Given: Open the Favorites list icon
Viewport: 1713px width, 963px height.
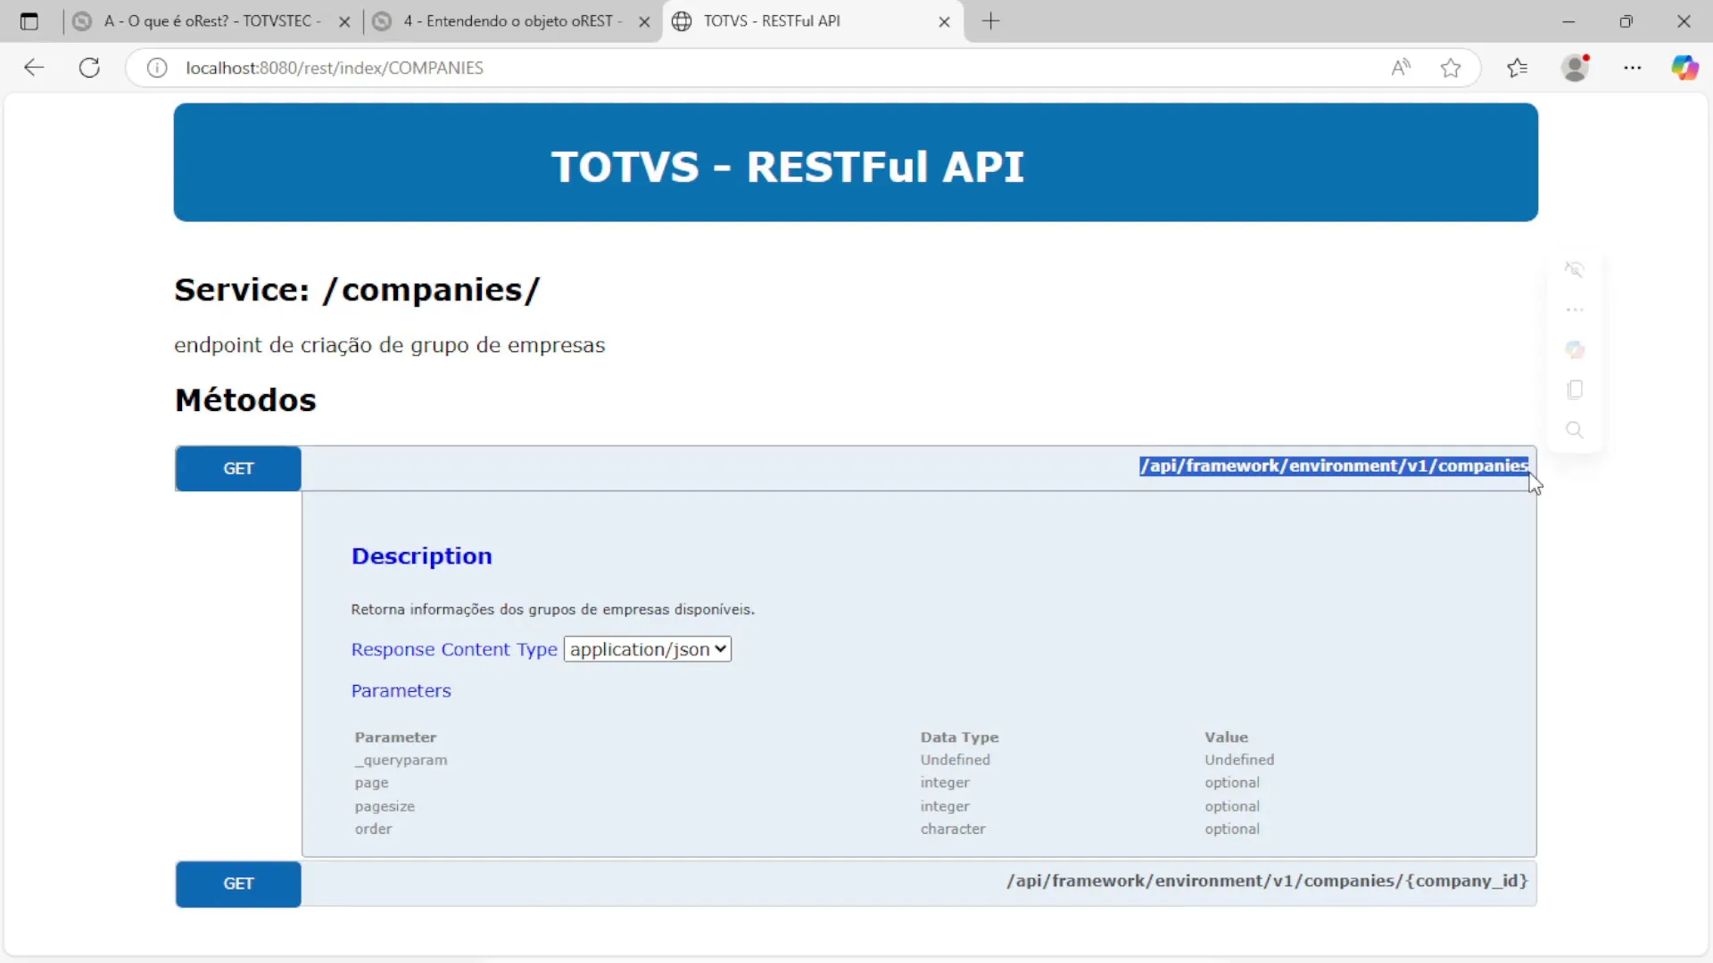Looking at the screenshot, I should click(x=1518, y=67).
